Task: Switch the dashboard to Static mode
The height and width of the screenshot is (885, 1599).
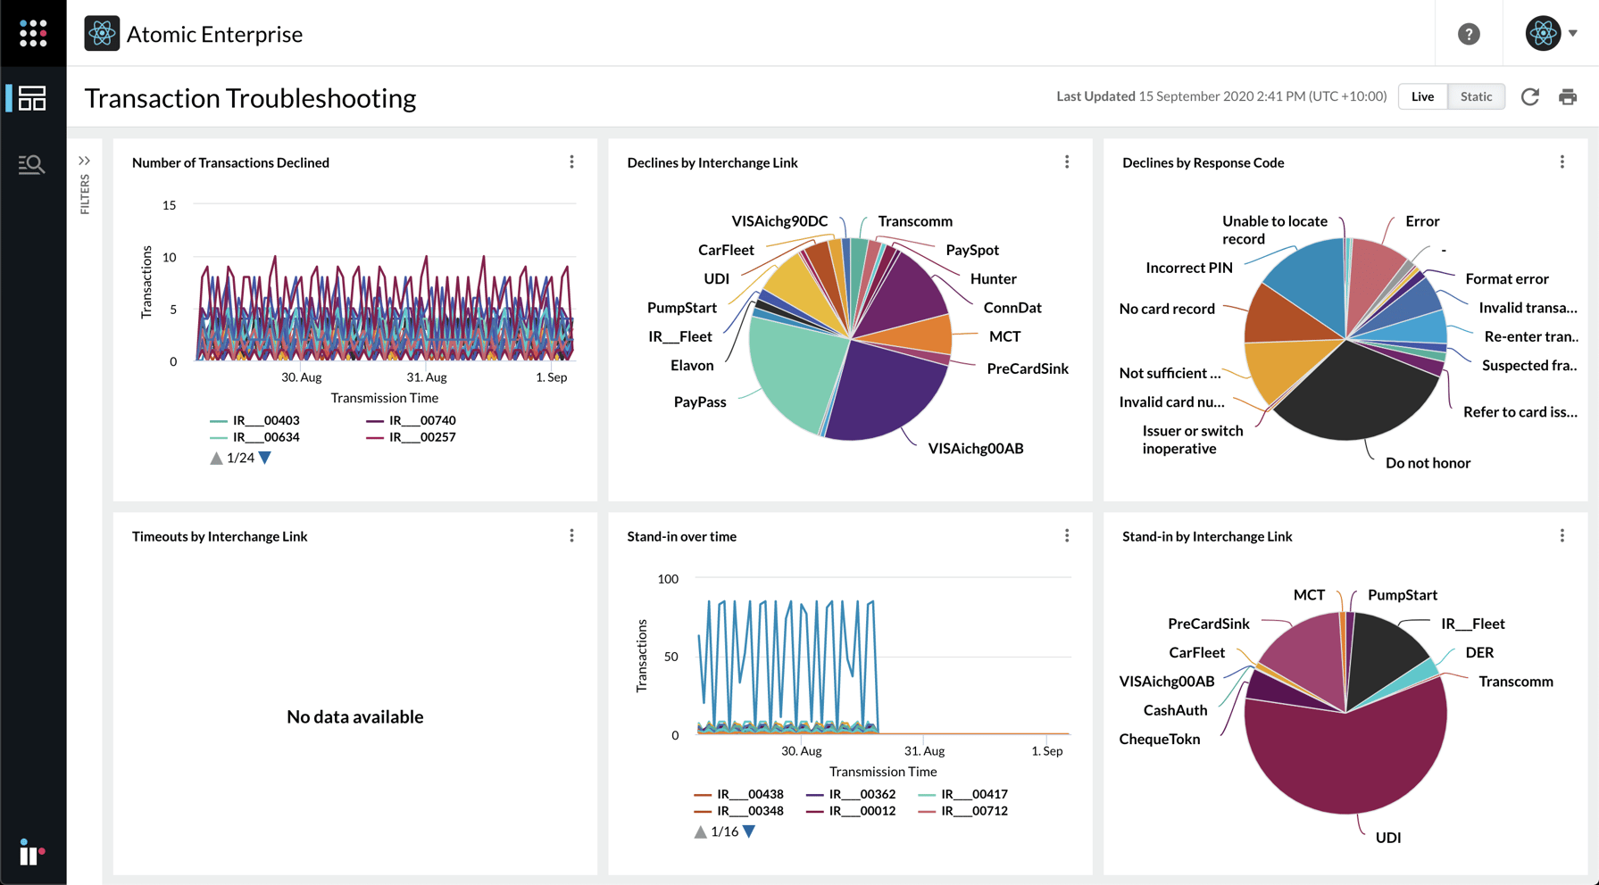Action: [1476, 96]
